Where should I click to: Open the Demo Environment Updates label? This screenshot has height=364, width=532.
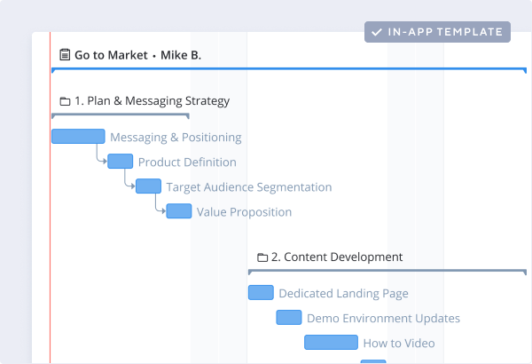tap(383, 319)
